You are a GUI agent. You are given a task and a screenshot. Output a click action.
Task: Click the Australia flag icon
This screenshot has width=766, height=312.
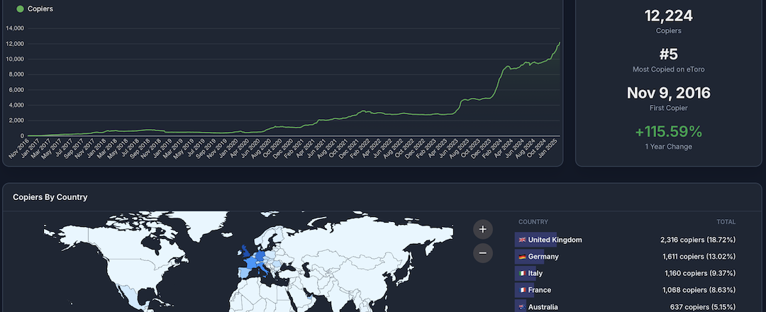pos(522,307)
